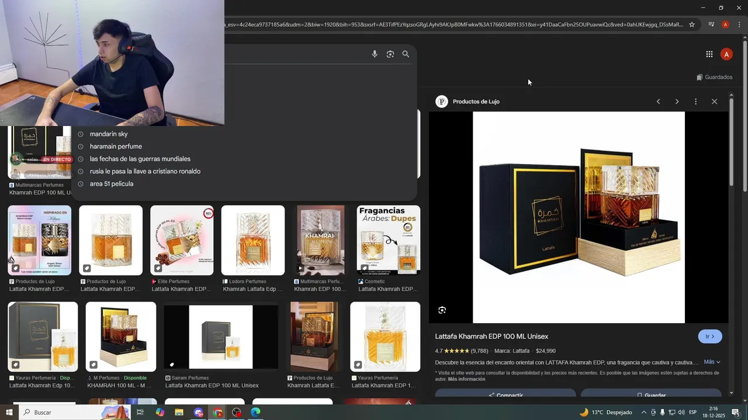Open the ESP language selector
748x420 pixels.
click(693, 412)
